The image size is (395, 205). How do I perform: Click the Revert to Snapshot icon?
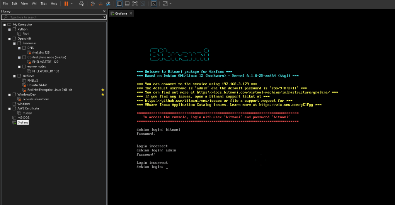point(100,4)
